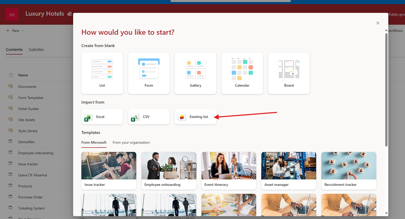Open the Subsites tab
The image size is (405, 219).
tap(36, 50)
